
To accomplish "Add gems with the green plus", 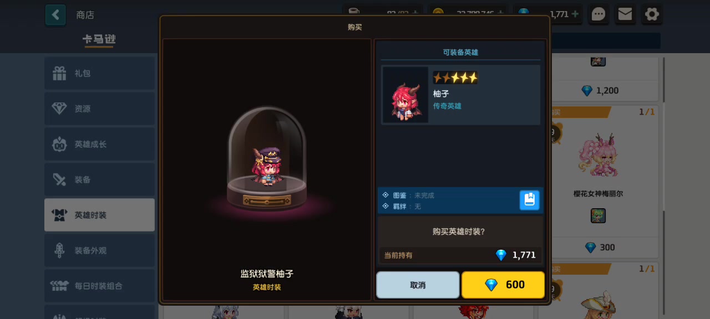I will pyautogui.click(x=575, y=14).
